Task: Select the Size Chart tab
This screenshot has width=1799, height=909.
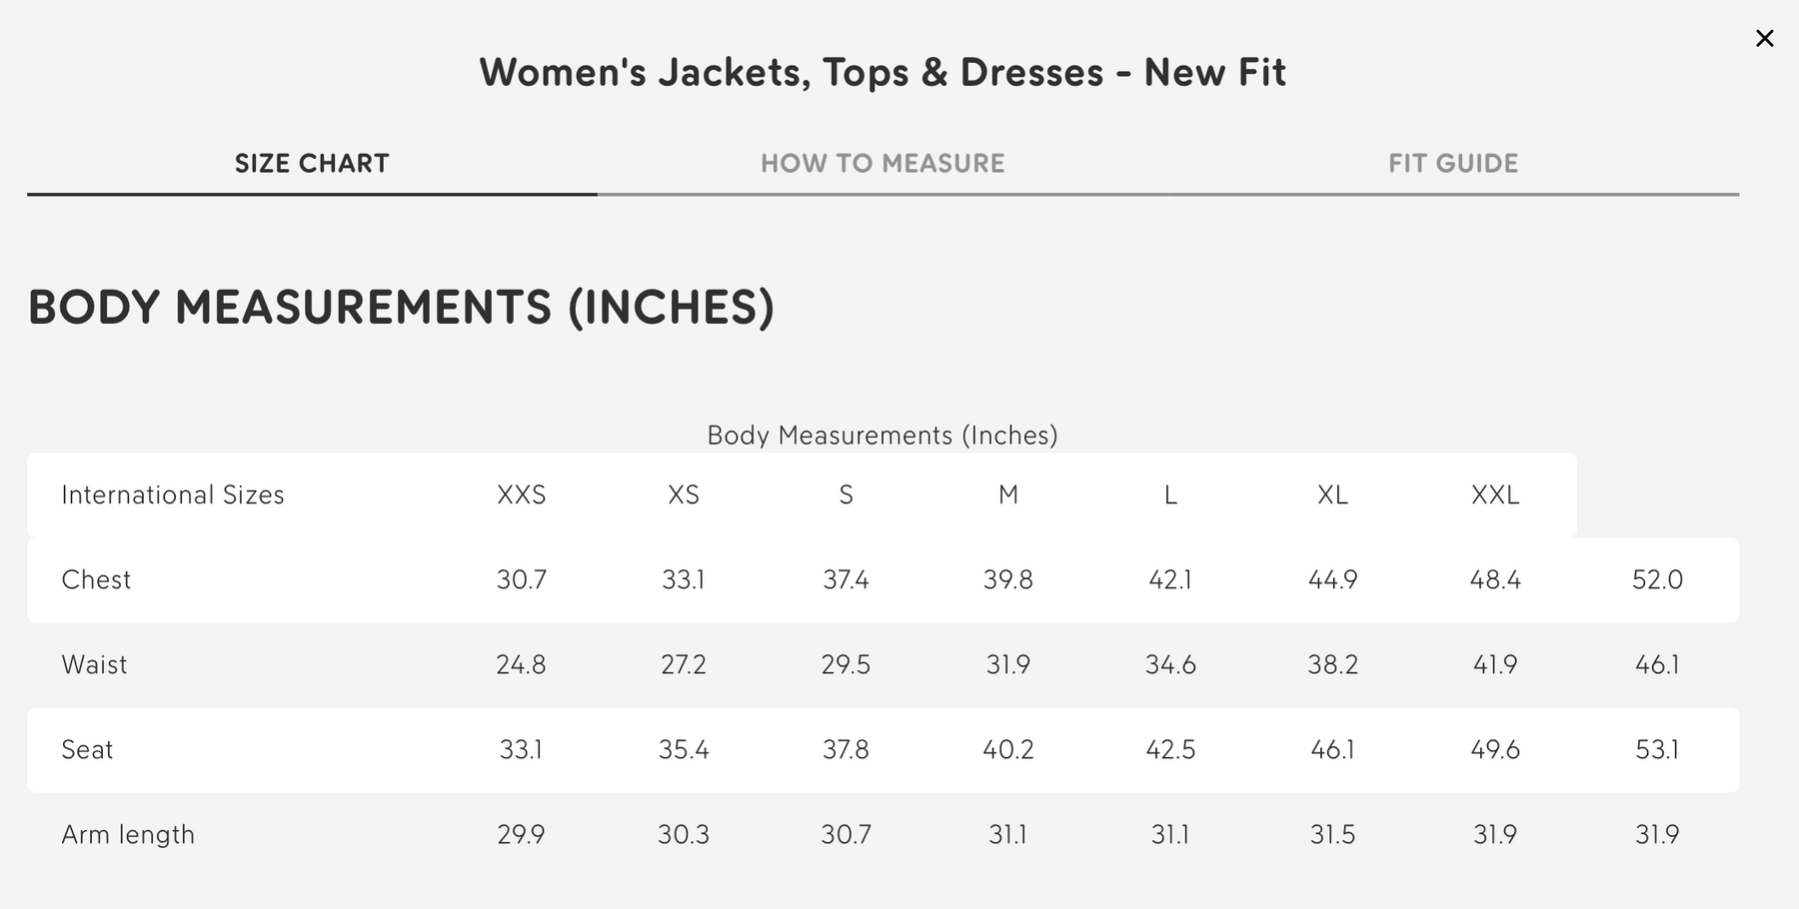Action: coord(312,164)
